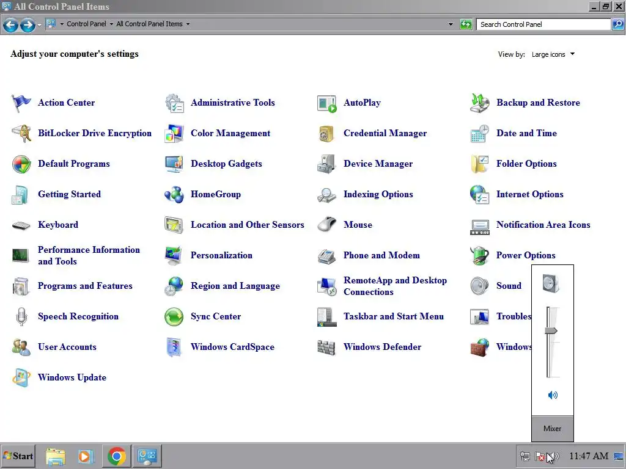This screenshot has width=626, height=469.
Task: Refresh the Control Panel view
Action: [466, 24]
